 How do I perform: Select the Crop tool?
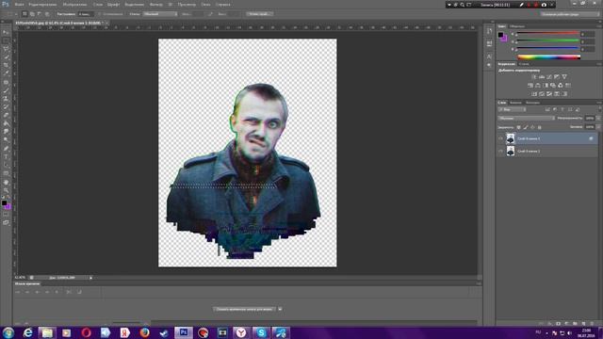(6, 65)
